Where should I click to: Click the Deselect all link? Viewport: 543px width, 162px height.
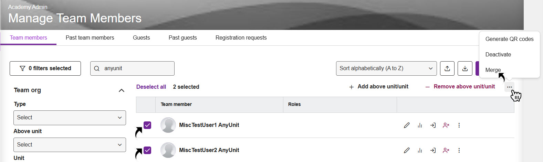point(151,87)
